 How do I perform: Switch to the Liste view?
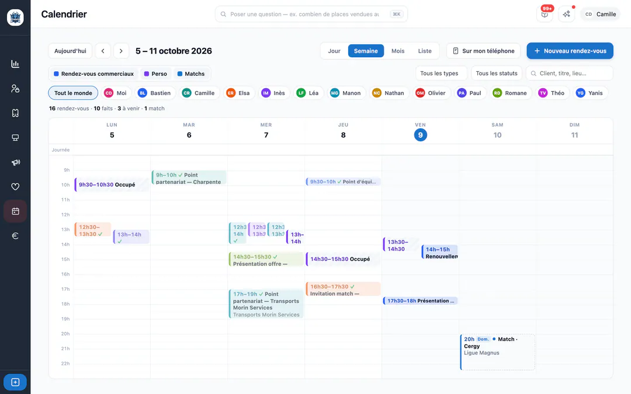coord(425,51)
